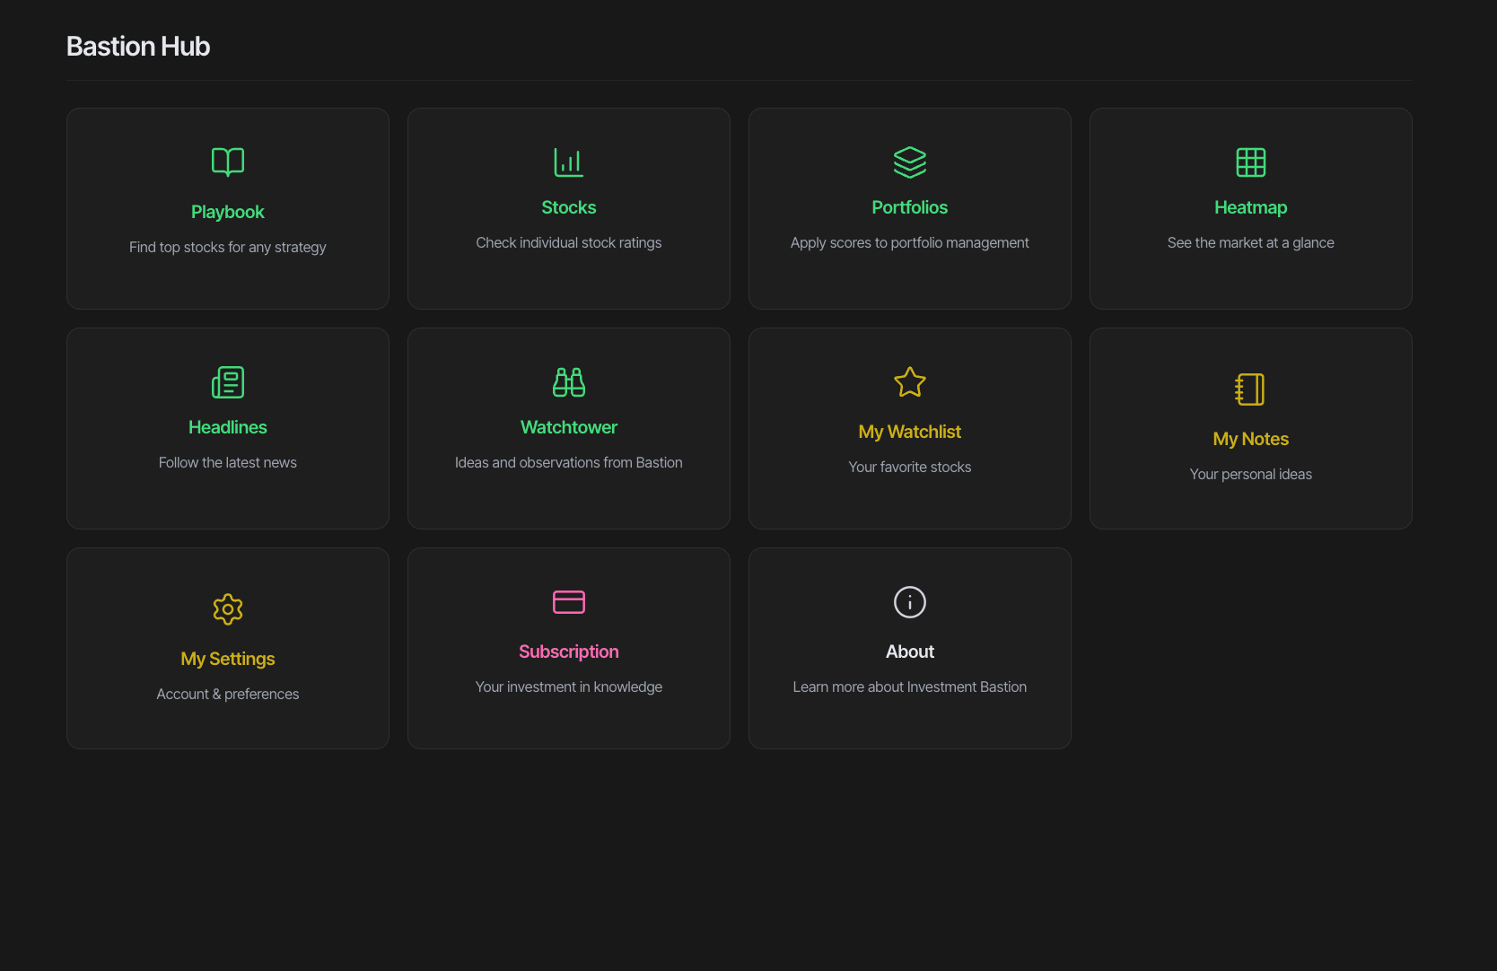The image size is (1497, 971).
Task: View the market Heatmap
Action: [x=1250, y=208]
